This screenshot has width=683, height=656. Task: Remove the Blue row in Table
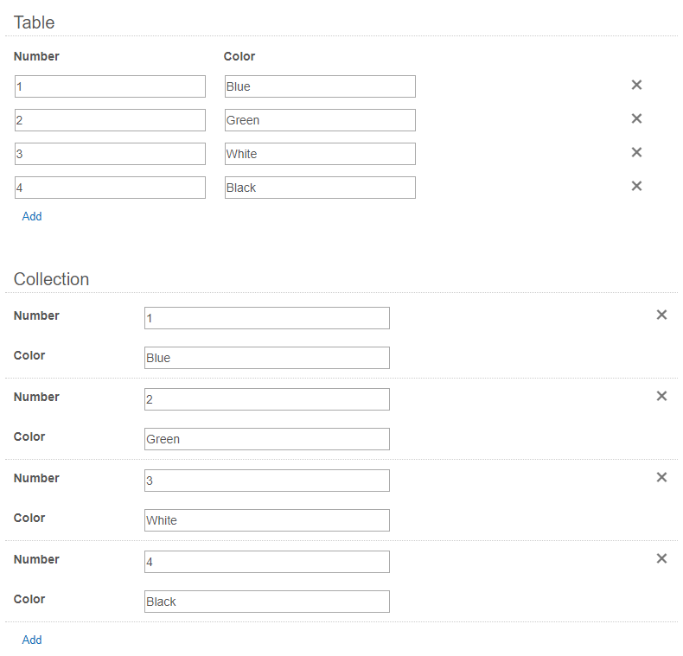[x=636, y=85]
